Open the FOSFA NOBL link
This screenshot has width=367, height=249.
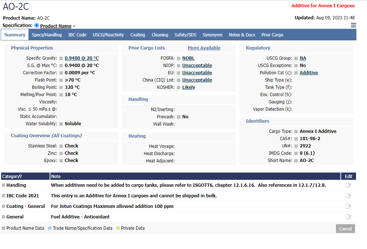[188, 58]
